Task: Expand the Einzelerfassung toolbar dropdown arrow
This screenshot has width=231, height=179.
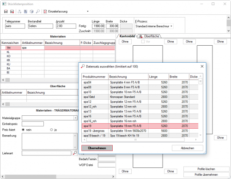Action: click(88, 12)
